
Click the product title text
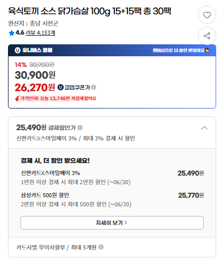coord(89,11)
